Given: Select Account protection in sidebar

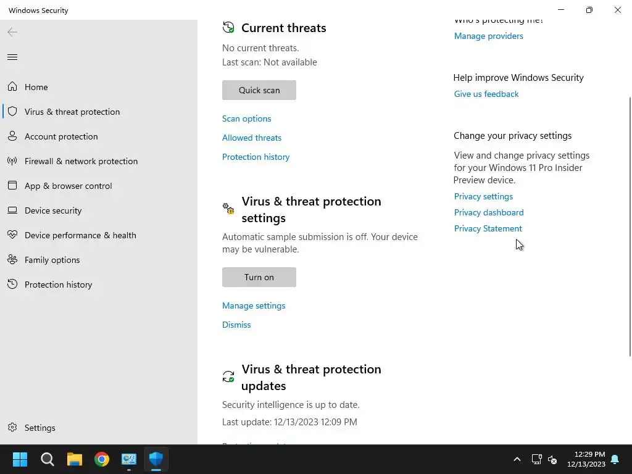Looking at the screenshot, I should (x=61, y=136).
